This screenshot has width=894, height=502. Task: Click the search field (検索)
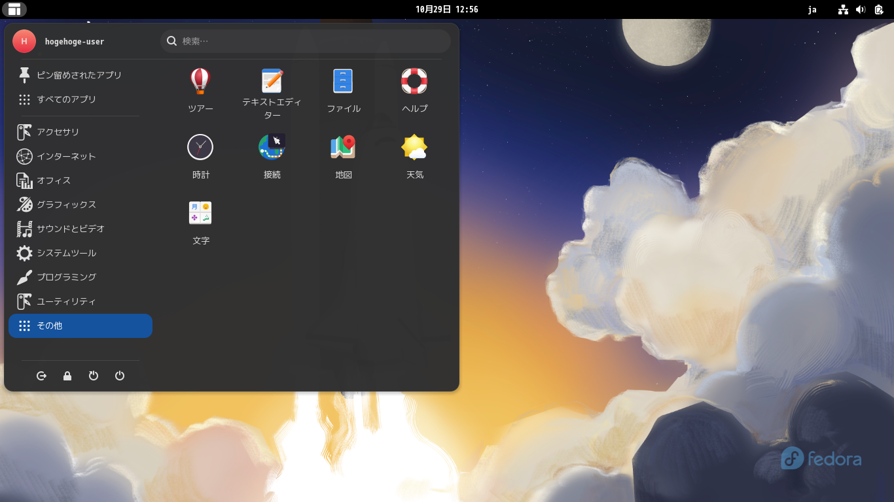(304, 41)
